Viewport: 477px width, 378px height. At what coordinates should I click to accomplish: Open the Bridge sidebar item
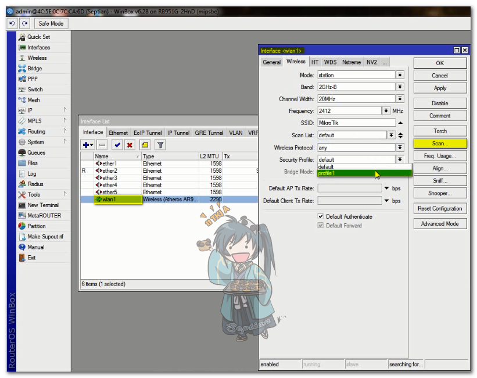pyautogui.click(x=35, y=69)
